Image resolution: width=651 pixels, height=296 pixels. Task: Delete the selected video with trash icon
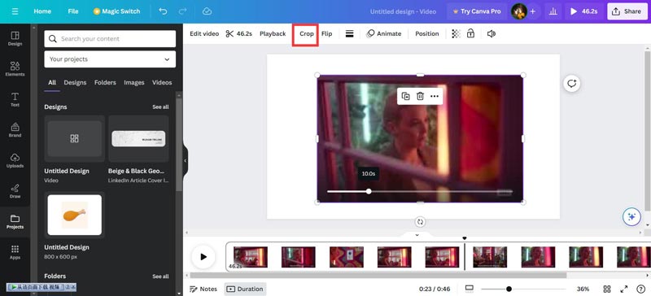(x=420, y=96)
